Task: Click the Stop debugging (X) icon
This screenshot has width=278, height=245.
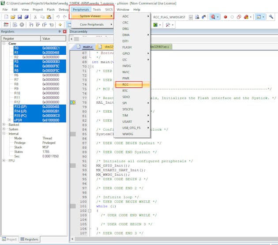Action: click(x=22, y=25)
